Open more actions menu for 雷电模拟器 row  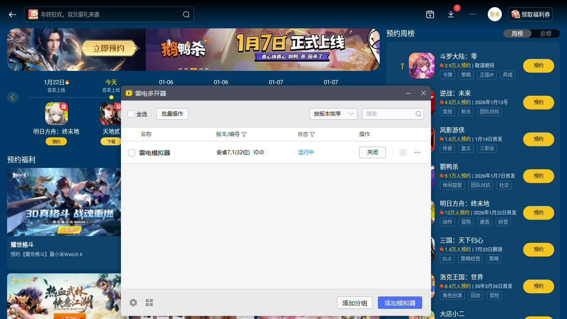click(x=417, y=152)
